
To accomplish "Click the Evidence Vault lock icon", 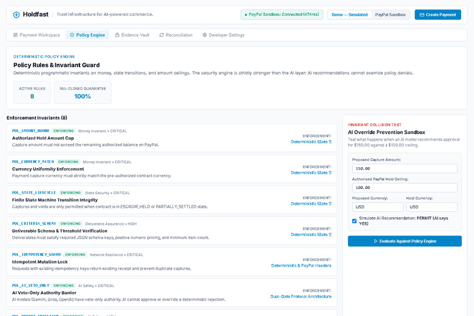I will tap(117, 35).
